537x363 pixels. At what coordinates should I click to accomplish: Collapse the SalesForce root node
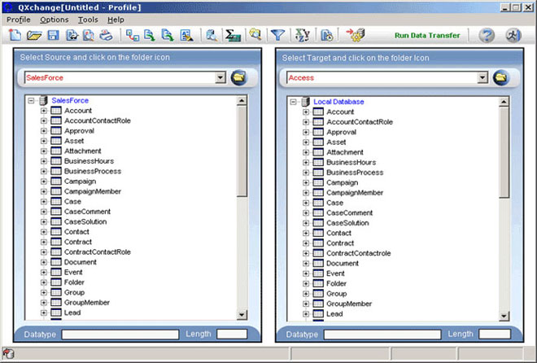point(31,101)
